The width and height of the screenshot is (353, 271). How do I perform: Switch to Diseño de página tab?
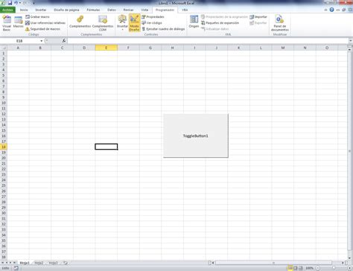[x=66, y=10]
